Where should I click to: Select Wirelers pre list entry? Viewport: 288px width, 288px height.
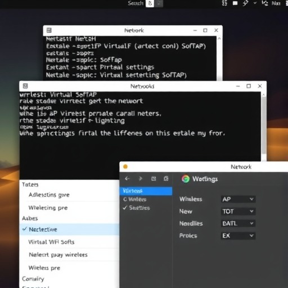[x=44, y=268]
